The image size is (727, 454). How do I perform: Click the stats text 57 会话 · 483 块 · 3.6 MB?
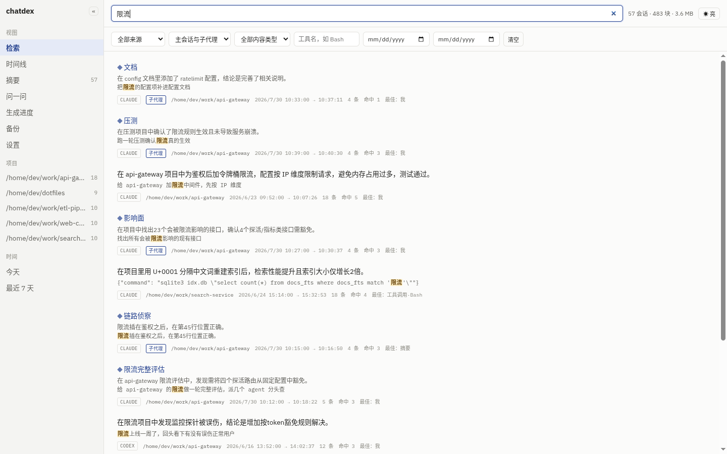[660, 14]
